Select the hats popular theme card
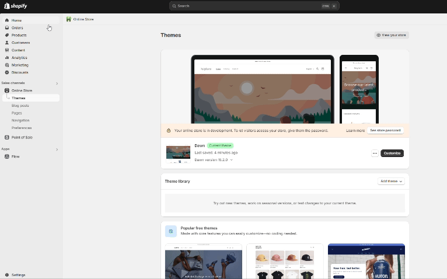Image resolution: width=447 pixels, height=279 pixels. [285, 261]
